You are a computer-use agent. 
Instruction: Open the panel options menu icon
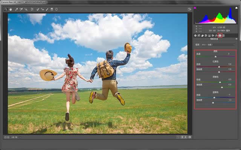pos(236,39)
